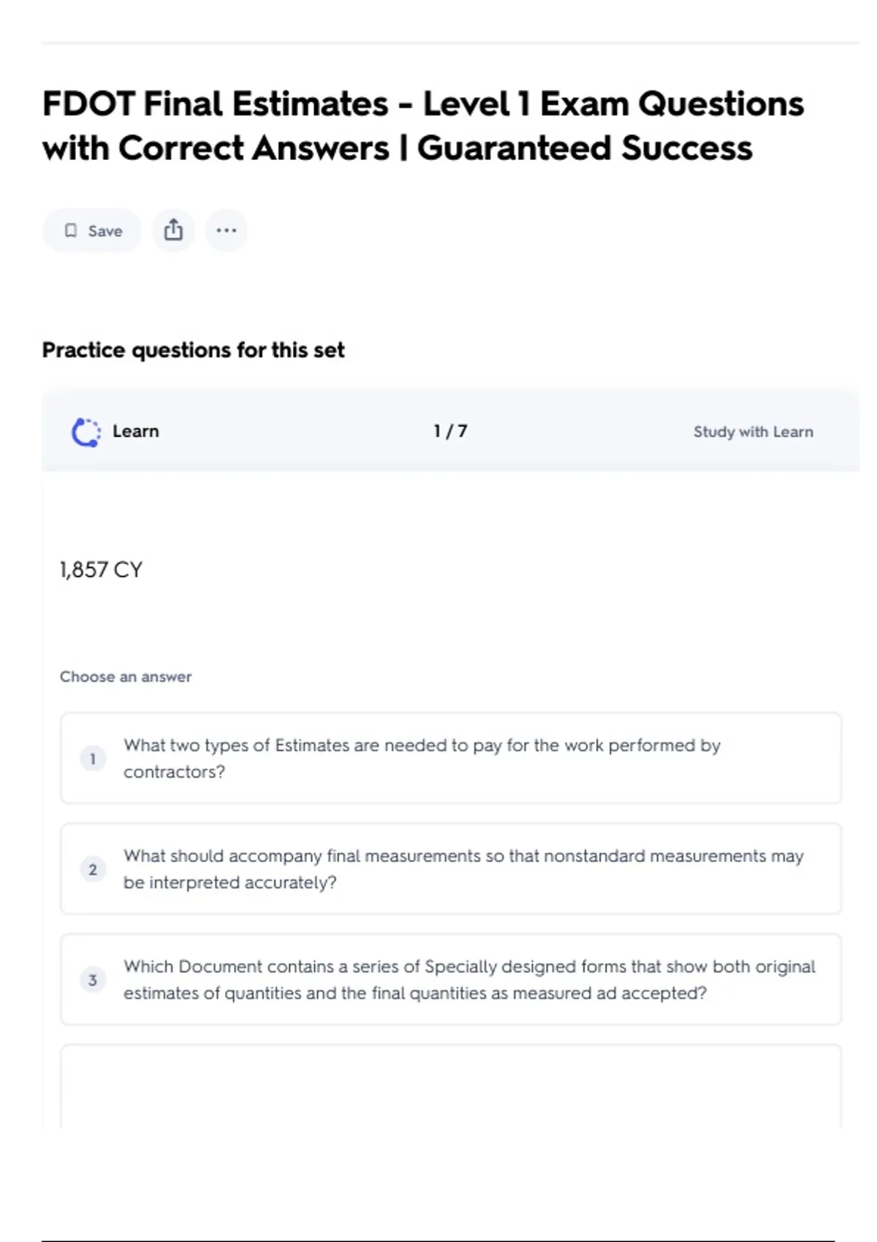Click the Choose an answer label
The image size is (877, 1242).
coord(126,677)
